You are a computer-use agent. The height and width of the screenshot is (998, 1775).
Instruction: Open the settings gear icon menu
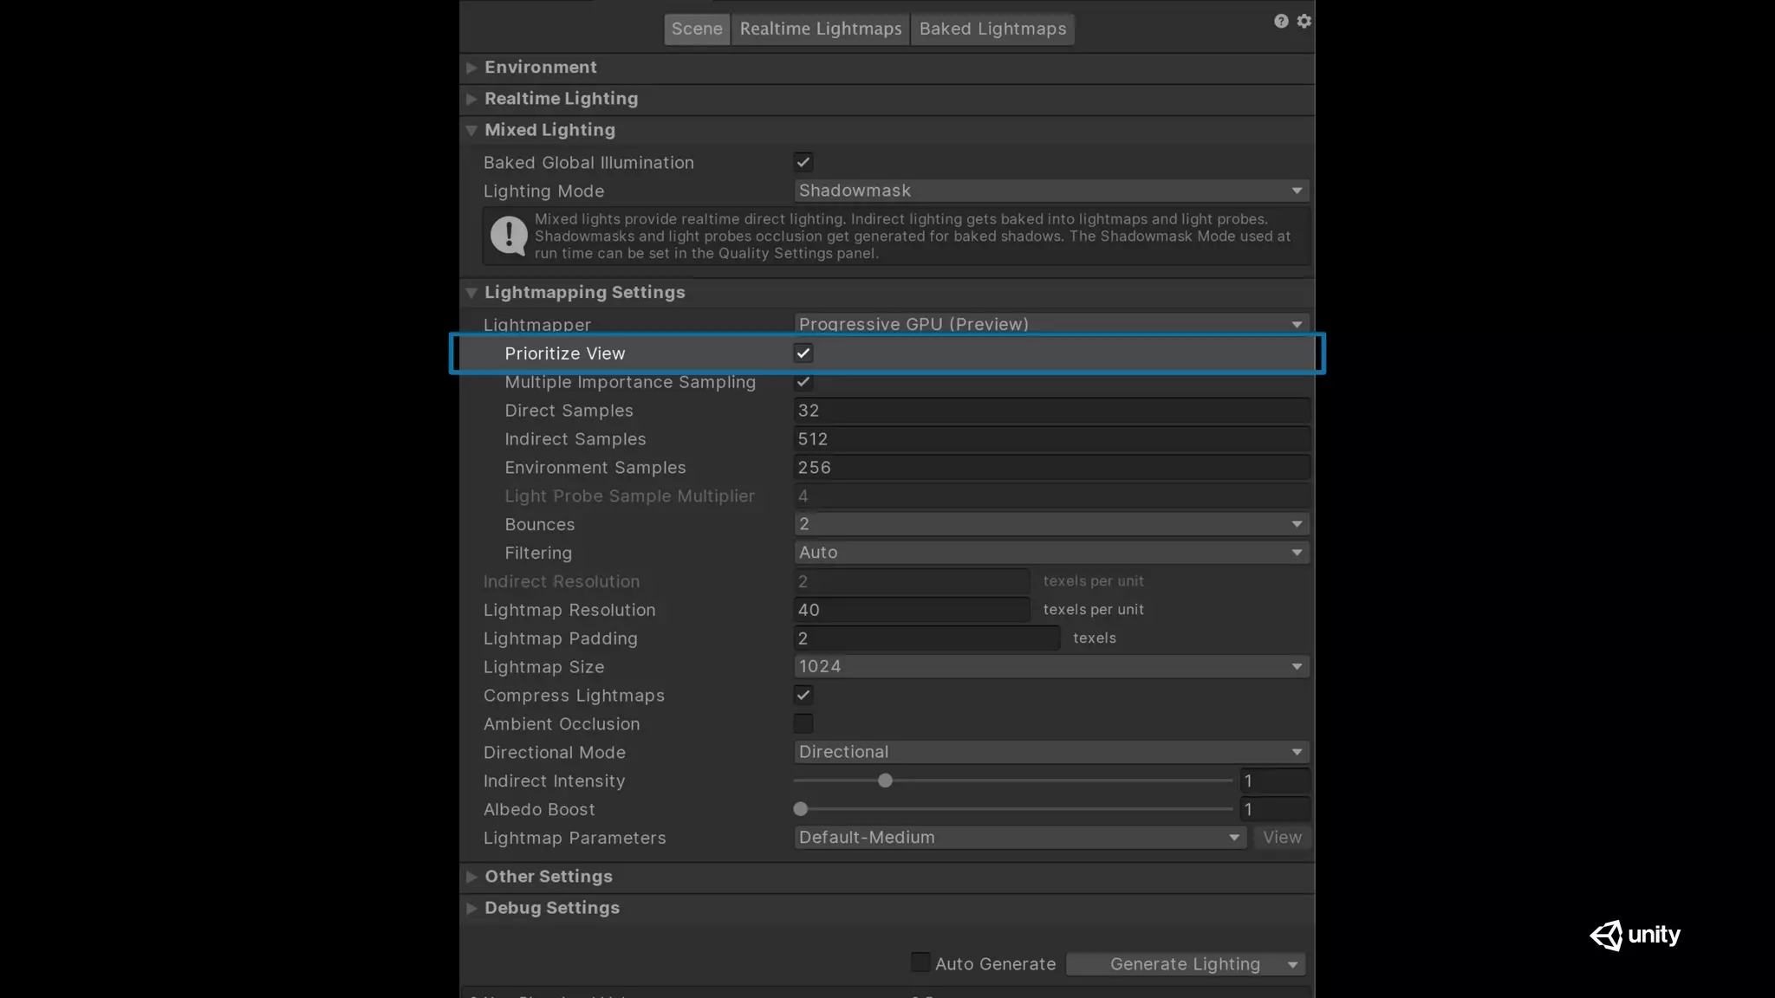pyautogui.click(x=1304, y=21)
